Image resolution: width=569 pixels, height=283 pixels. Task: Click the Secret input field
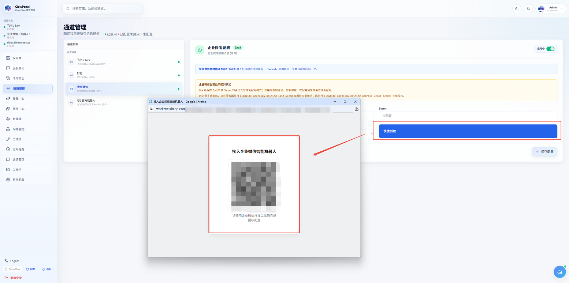click(468, 116)
